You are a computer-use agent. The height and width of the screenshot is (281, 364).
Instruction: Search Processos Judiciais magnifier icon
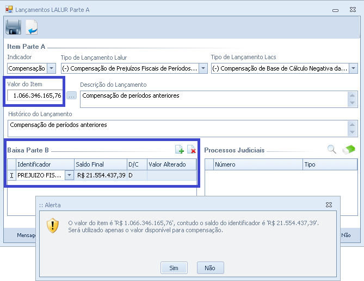(331, 149)
